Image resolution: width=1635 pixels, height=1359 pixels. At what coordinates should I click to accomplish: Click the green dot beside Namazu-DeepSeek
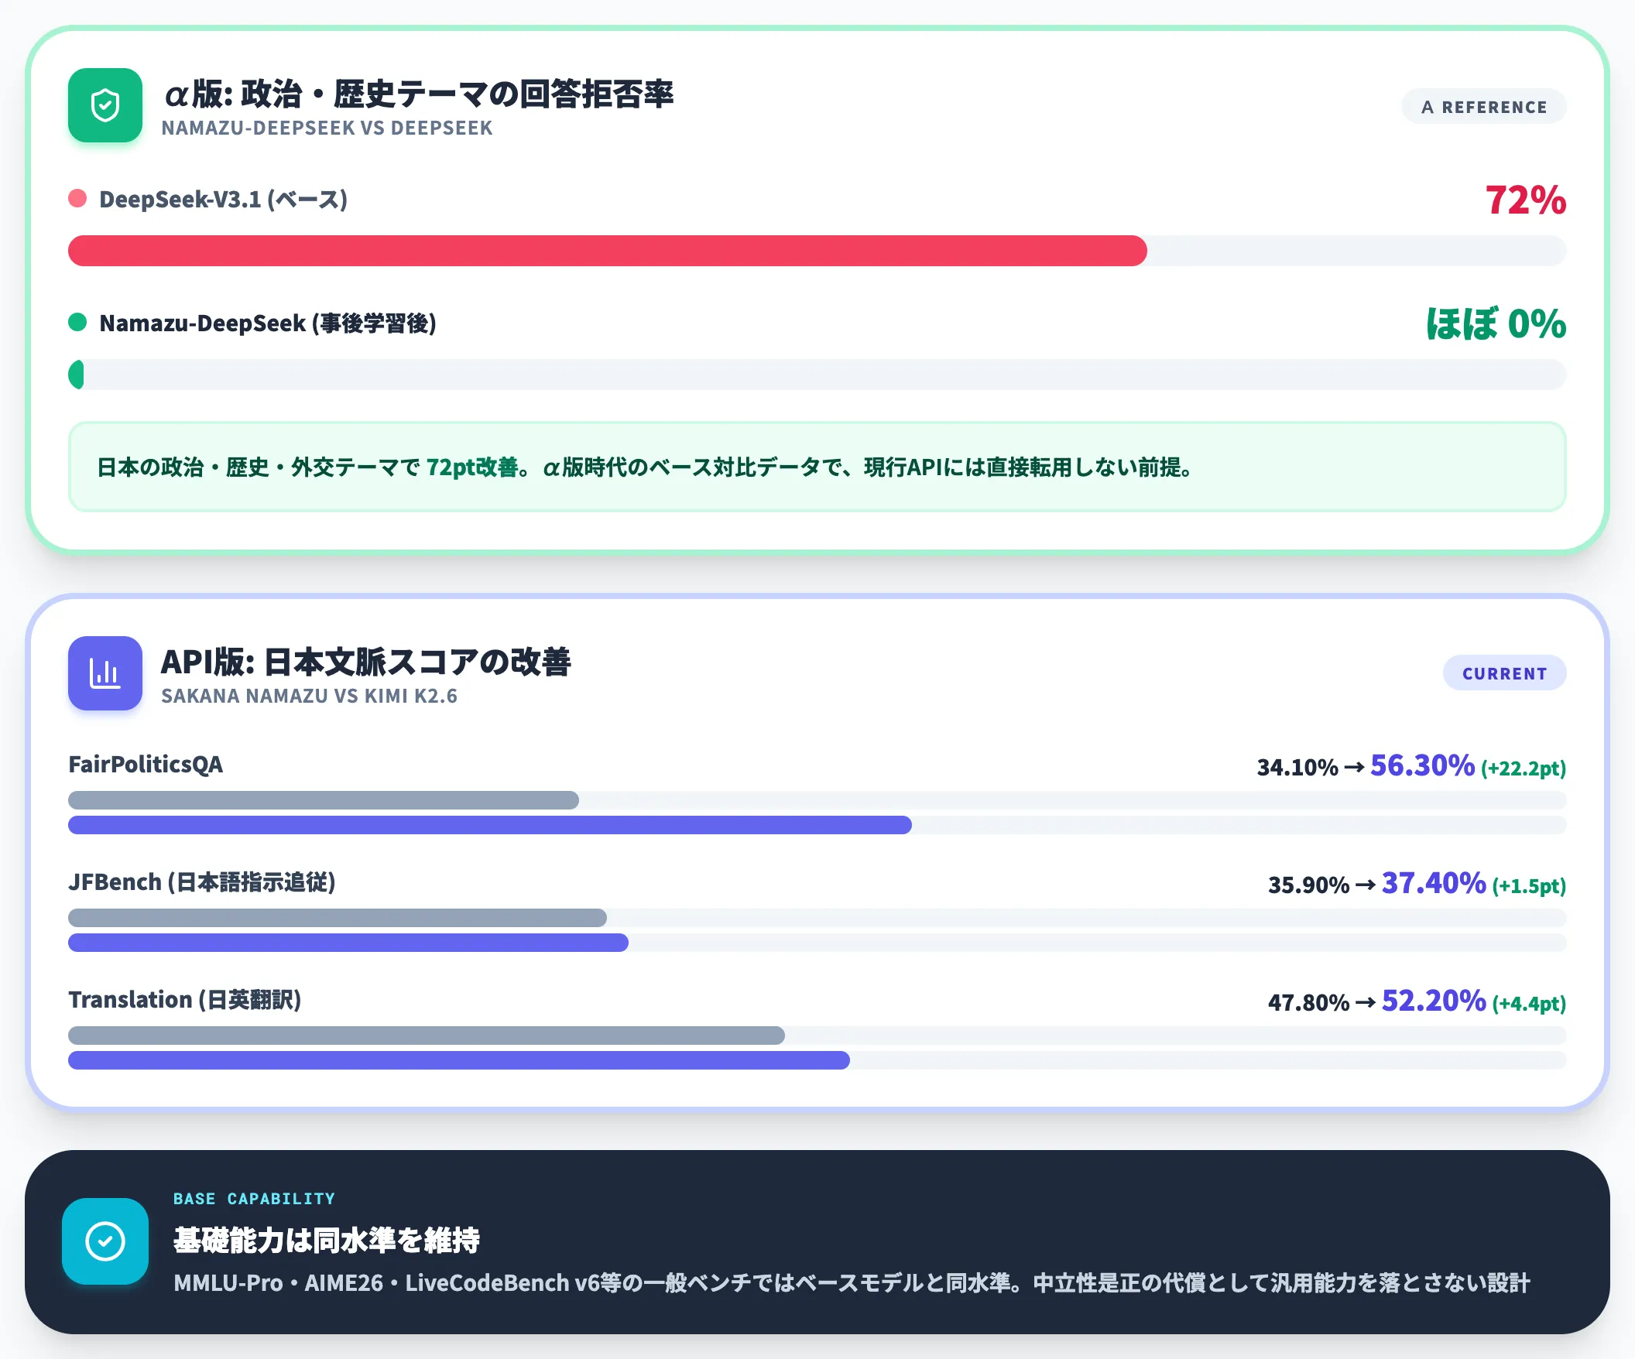(x=77, y=322)
